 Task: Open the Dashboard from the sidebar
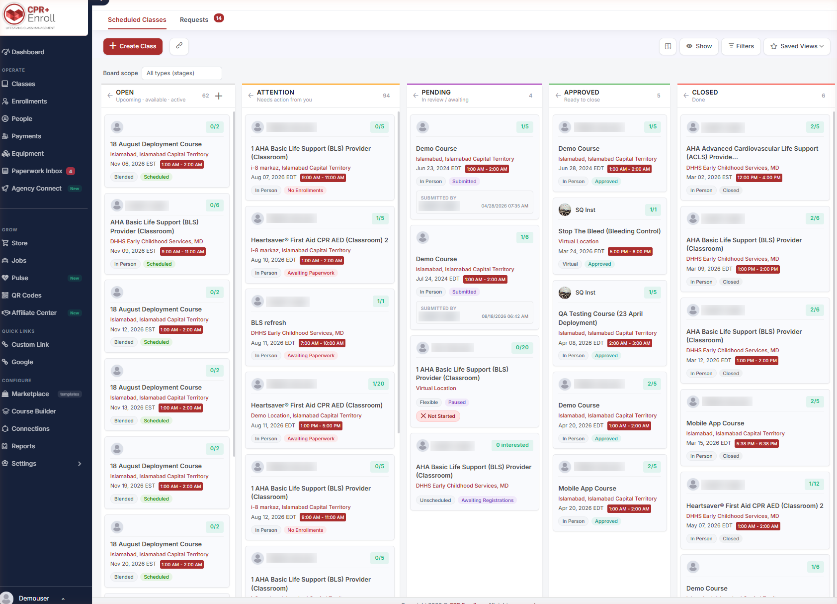[x=23, y=52]
